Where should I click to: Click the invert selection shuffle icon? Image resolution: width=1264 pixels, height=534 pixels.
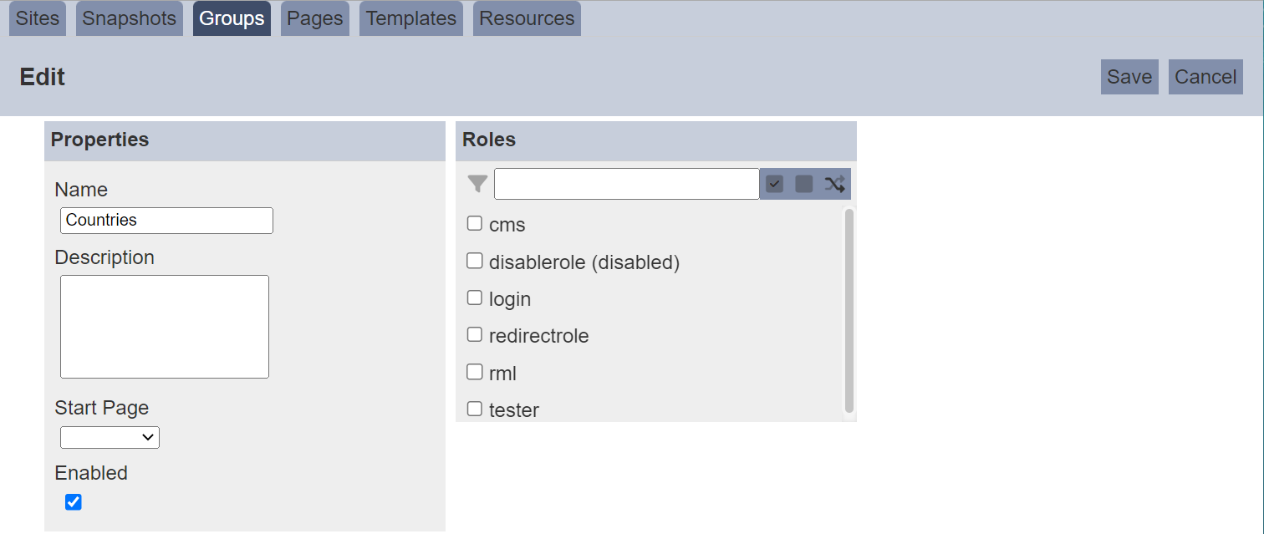point(834,184)
